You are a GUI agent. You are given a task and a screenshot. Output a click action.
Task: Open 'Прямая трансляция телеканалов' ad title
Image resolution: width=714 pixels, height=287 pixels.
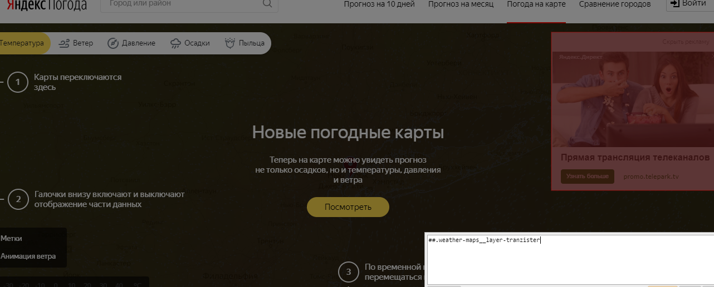(x=635, y=158)
